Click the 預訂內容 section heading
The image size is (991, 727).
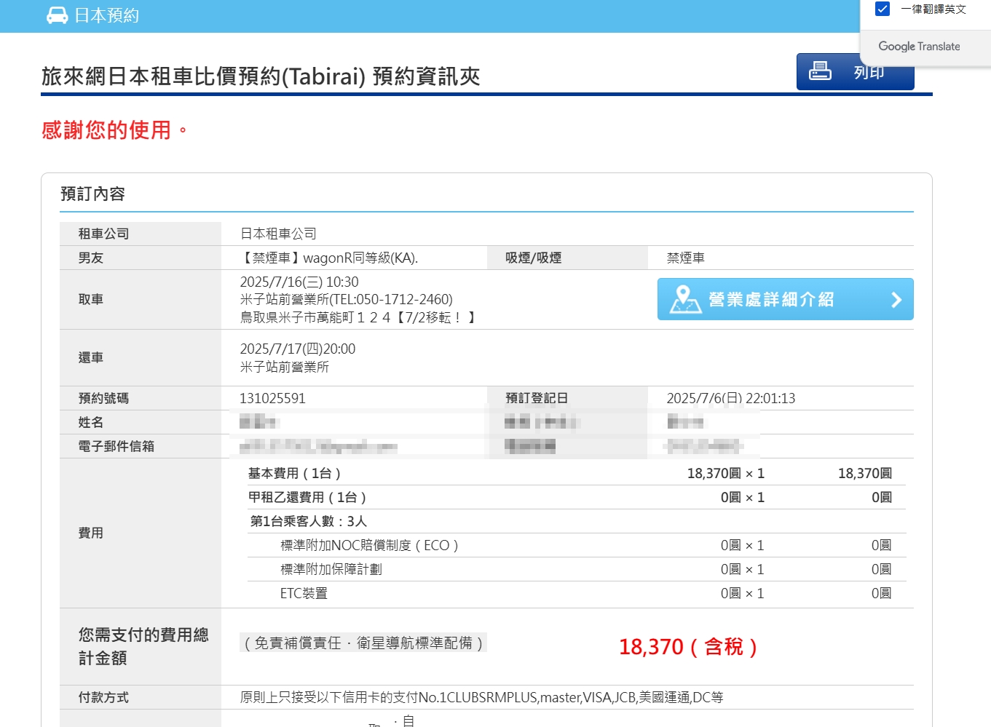coord(92,194)
